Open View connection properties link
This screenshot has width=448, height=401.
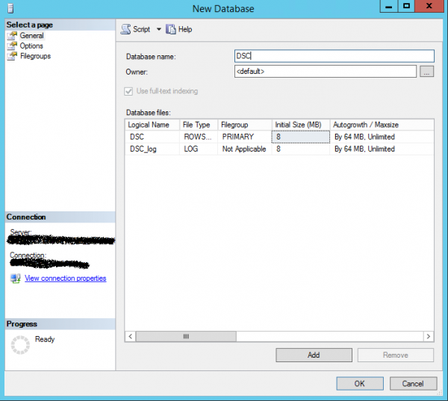pos(65,279)
